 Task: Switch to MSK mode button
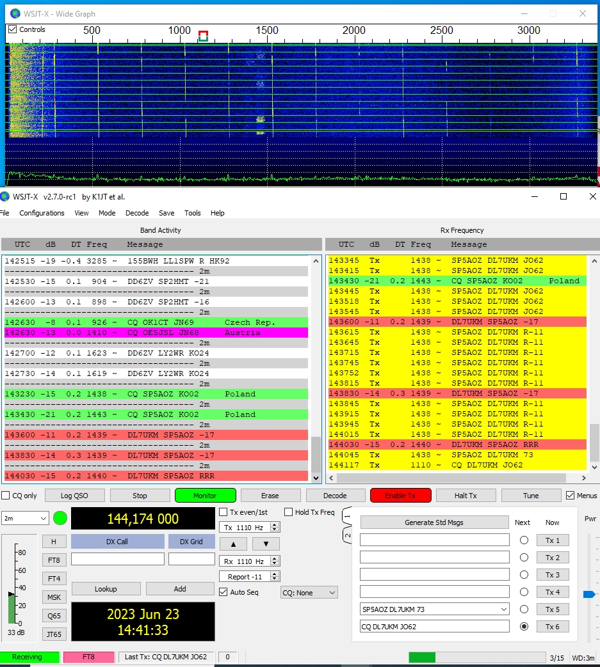(x=54, y=597)
